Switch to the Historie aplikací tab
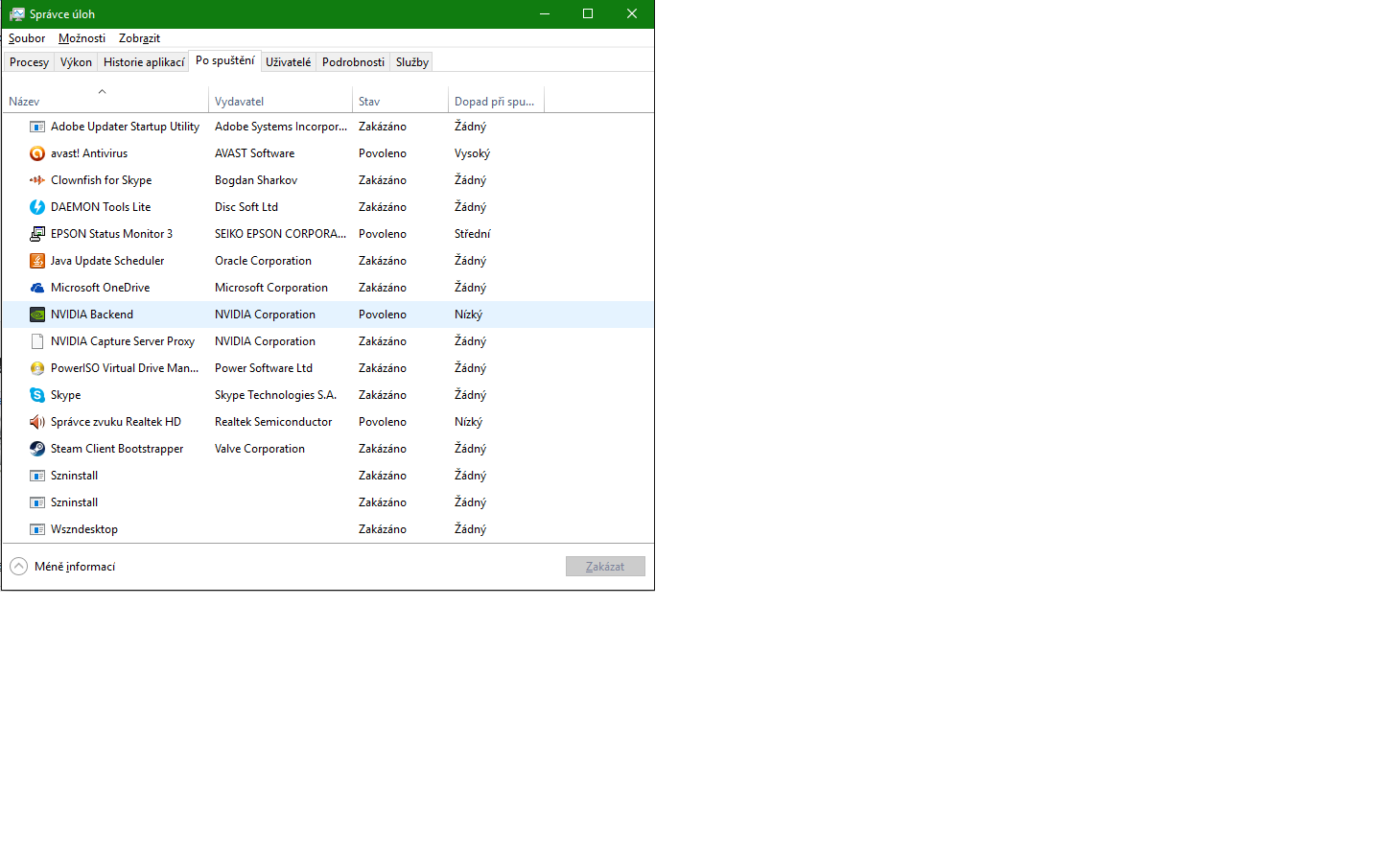This screenshot has width=1381, height=863. pyautogui.click(x=144, y=62)
